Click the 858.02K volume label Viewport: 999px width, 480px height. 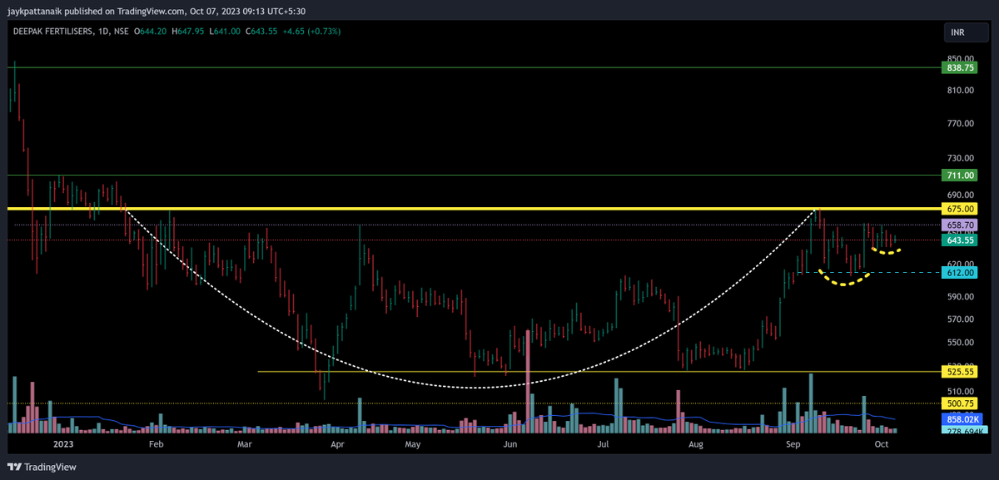pyautogui.click(x=963, y=421)
